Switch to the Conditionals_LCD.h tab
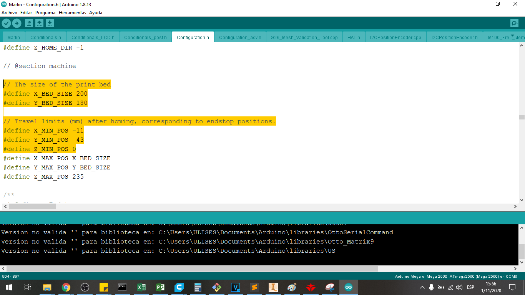 click(x=93, y=37)
